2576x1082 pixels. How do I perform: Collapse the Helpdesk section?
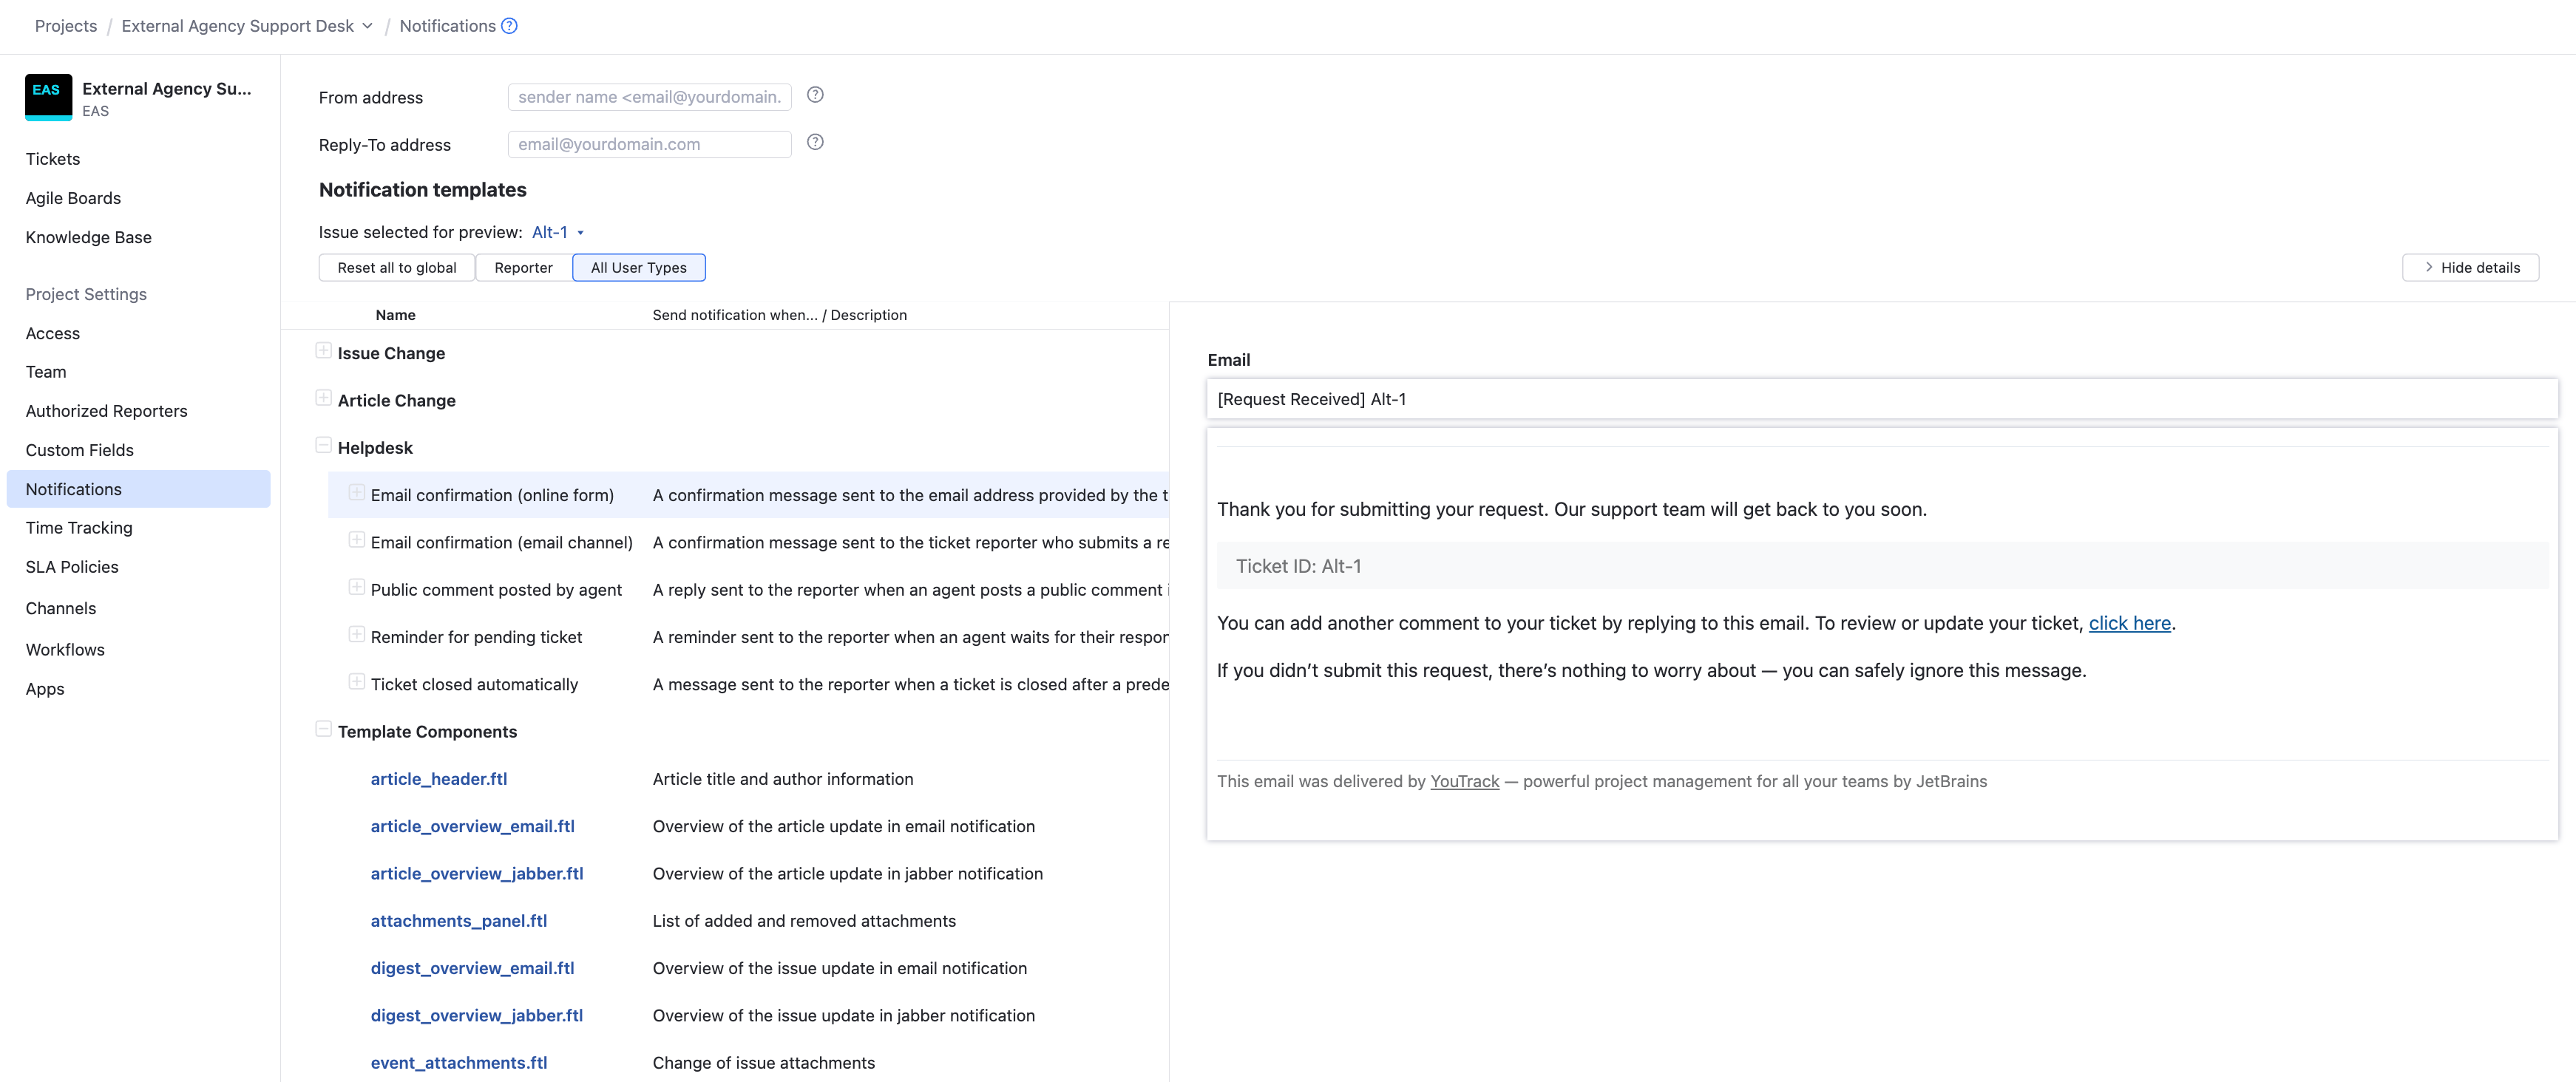pos(323,444)
